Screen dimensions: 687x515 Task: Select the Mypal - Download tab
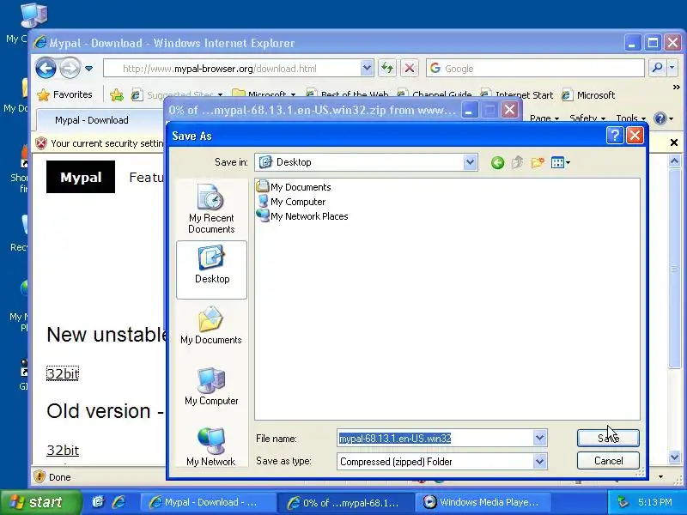100,120
